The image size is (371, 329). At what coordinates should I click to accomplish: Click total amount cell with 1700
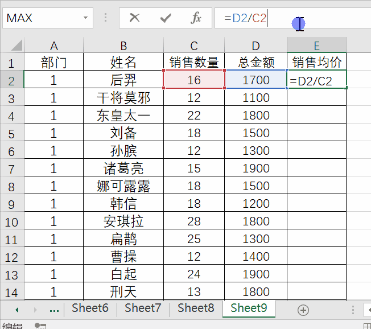pyautogui.click(x=255, y=80)
